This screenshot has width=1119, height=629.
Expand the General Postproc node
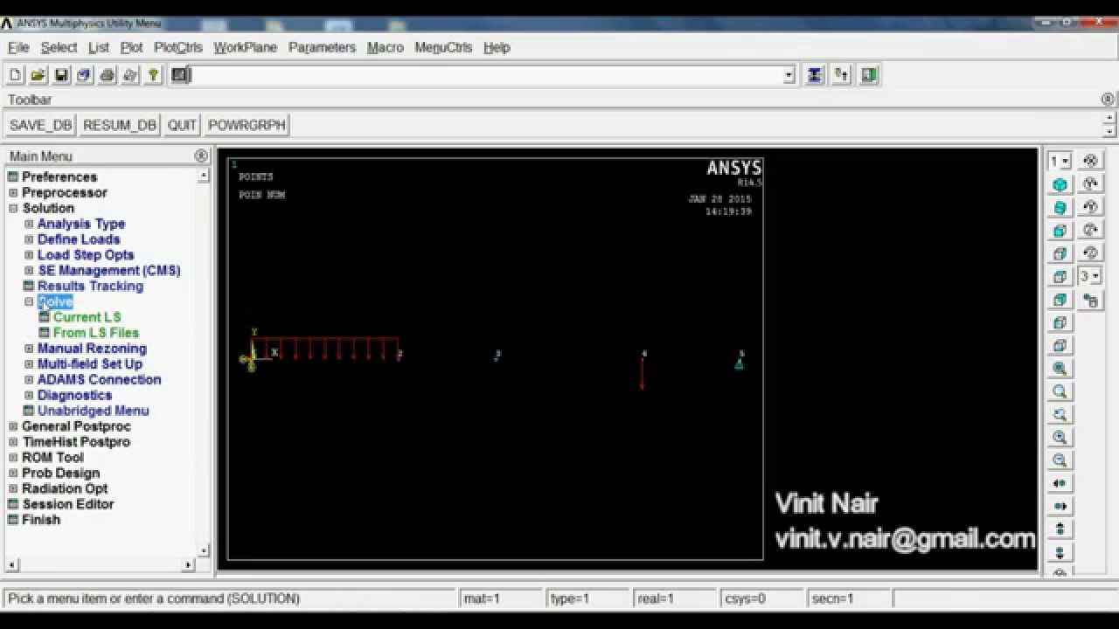(13, 426)
